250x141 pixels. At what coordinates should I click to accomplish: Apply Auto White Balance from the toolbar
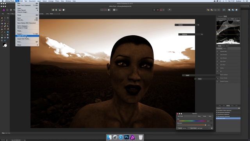point(63,10)
